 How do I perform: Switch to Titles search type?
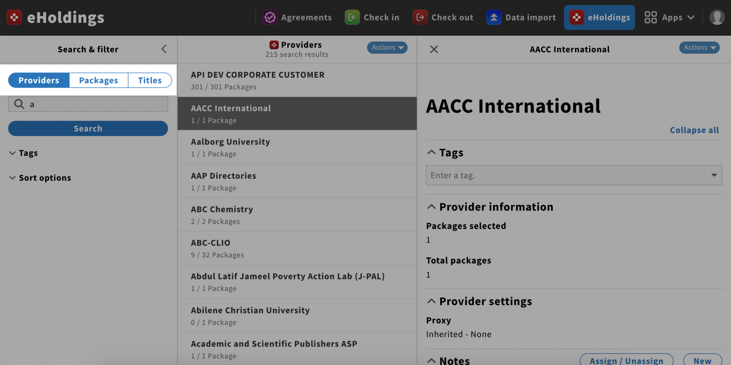coord(150,80)
